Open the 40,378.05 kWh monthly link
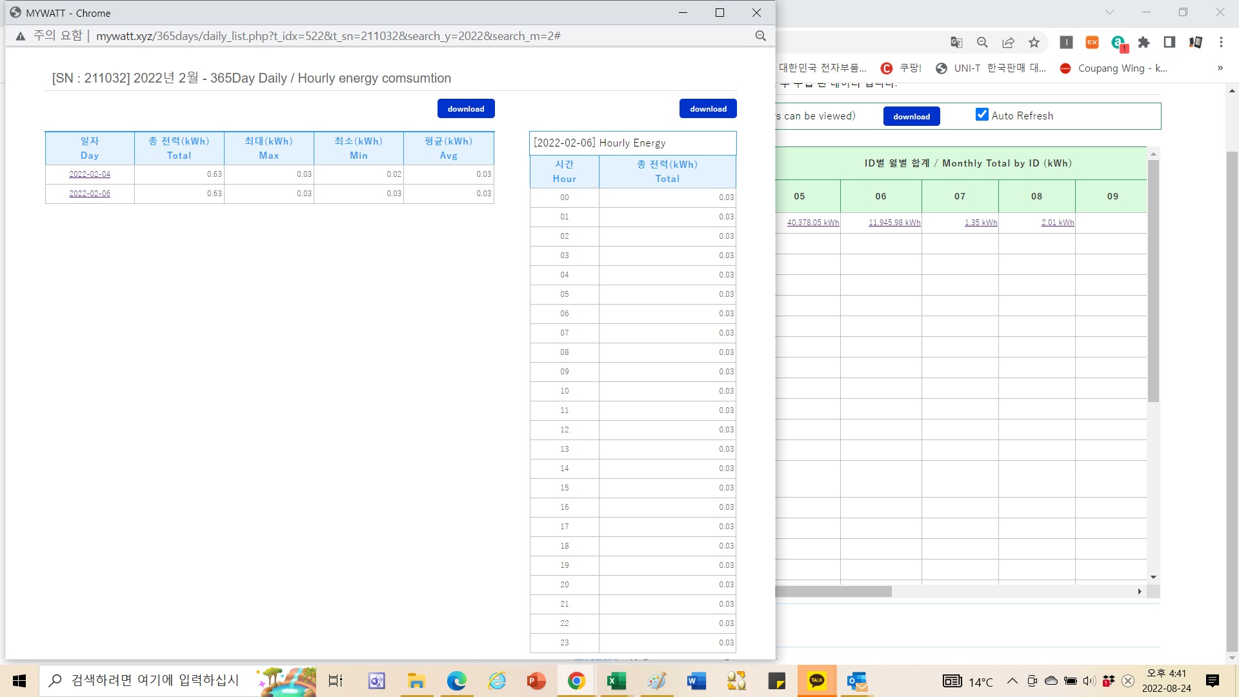This screenshot has width=1239, height=697. coord(813,223)
